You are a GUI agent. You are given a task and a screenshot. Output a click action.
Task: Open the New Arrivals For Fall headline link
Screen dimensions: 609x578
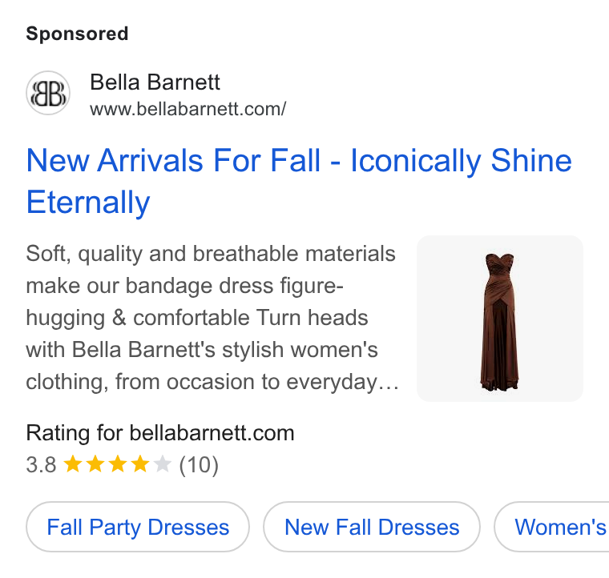(x=299, y=181)
